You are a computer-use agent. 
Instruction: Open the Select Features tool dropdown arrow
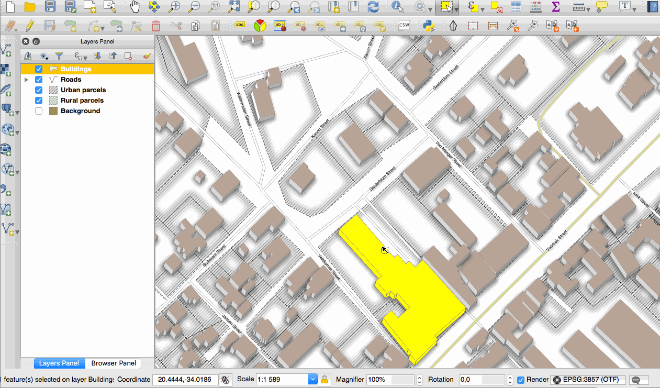click(457, 9)
